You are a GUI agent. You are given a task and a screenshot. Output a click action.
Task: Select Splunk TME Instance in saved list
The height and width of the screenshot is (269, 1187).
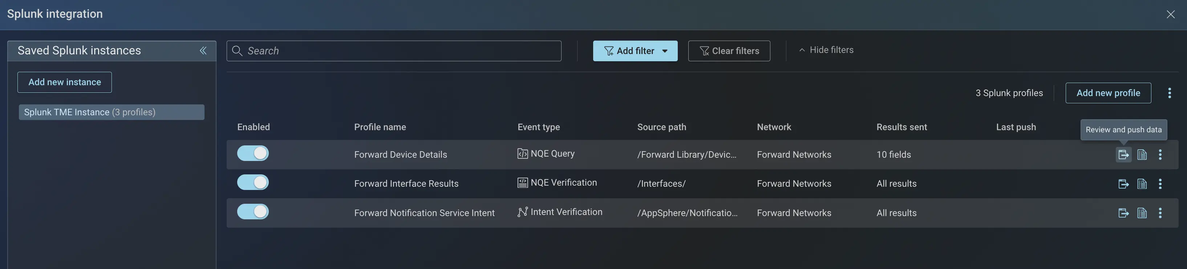(112, 112)
